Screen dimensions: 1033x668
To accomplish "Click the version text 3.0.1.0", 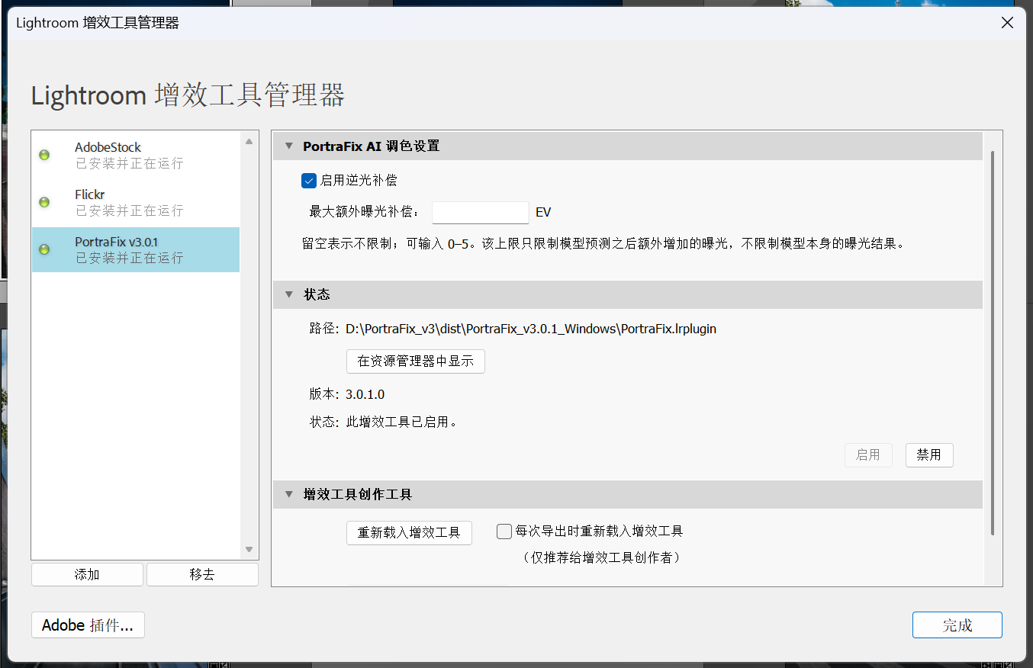I will (365, 395).
